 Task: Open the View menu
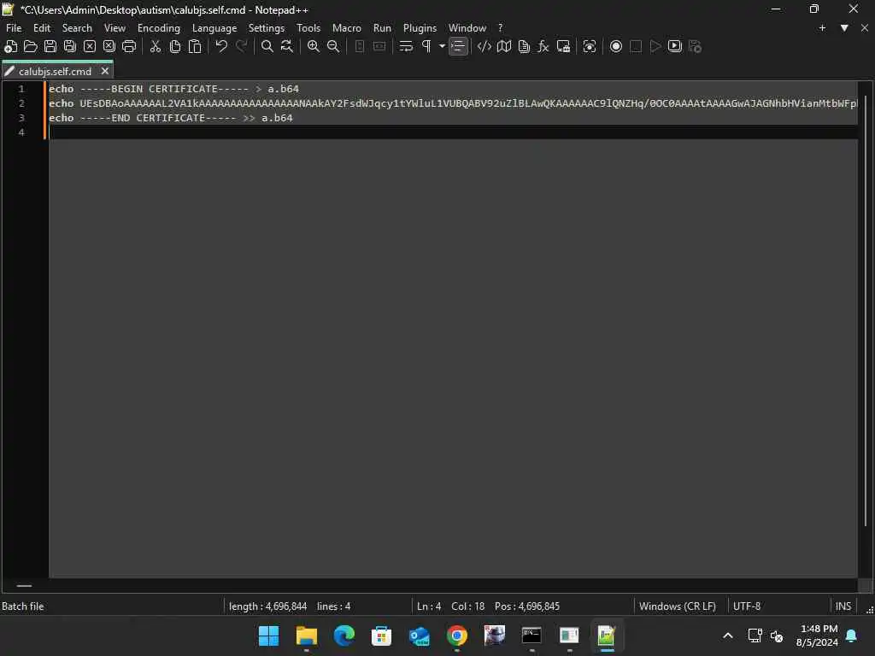point(115,28)
